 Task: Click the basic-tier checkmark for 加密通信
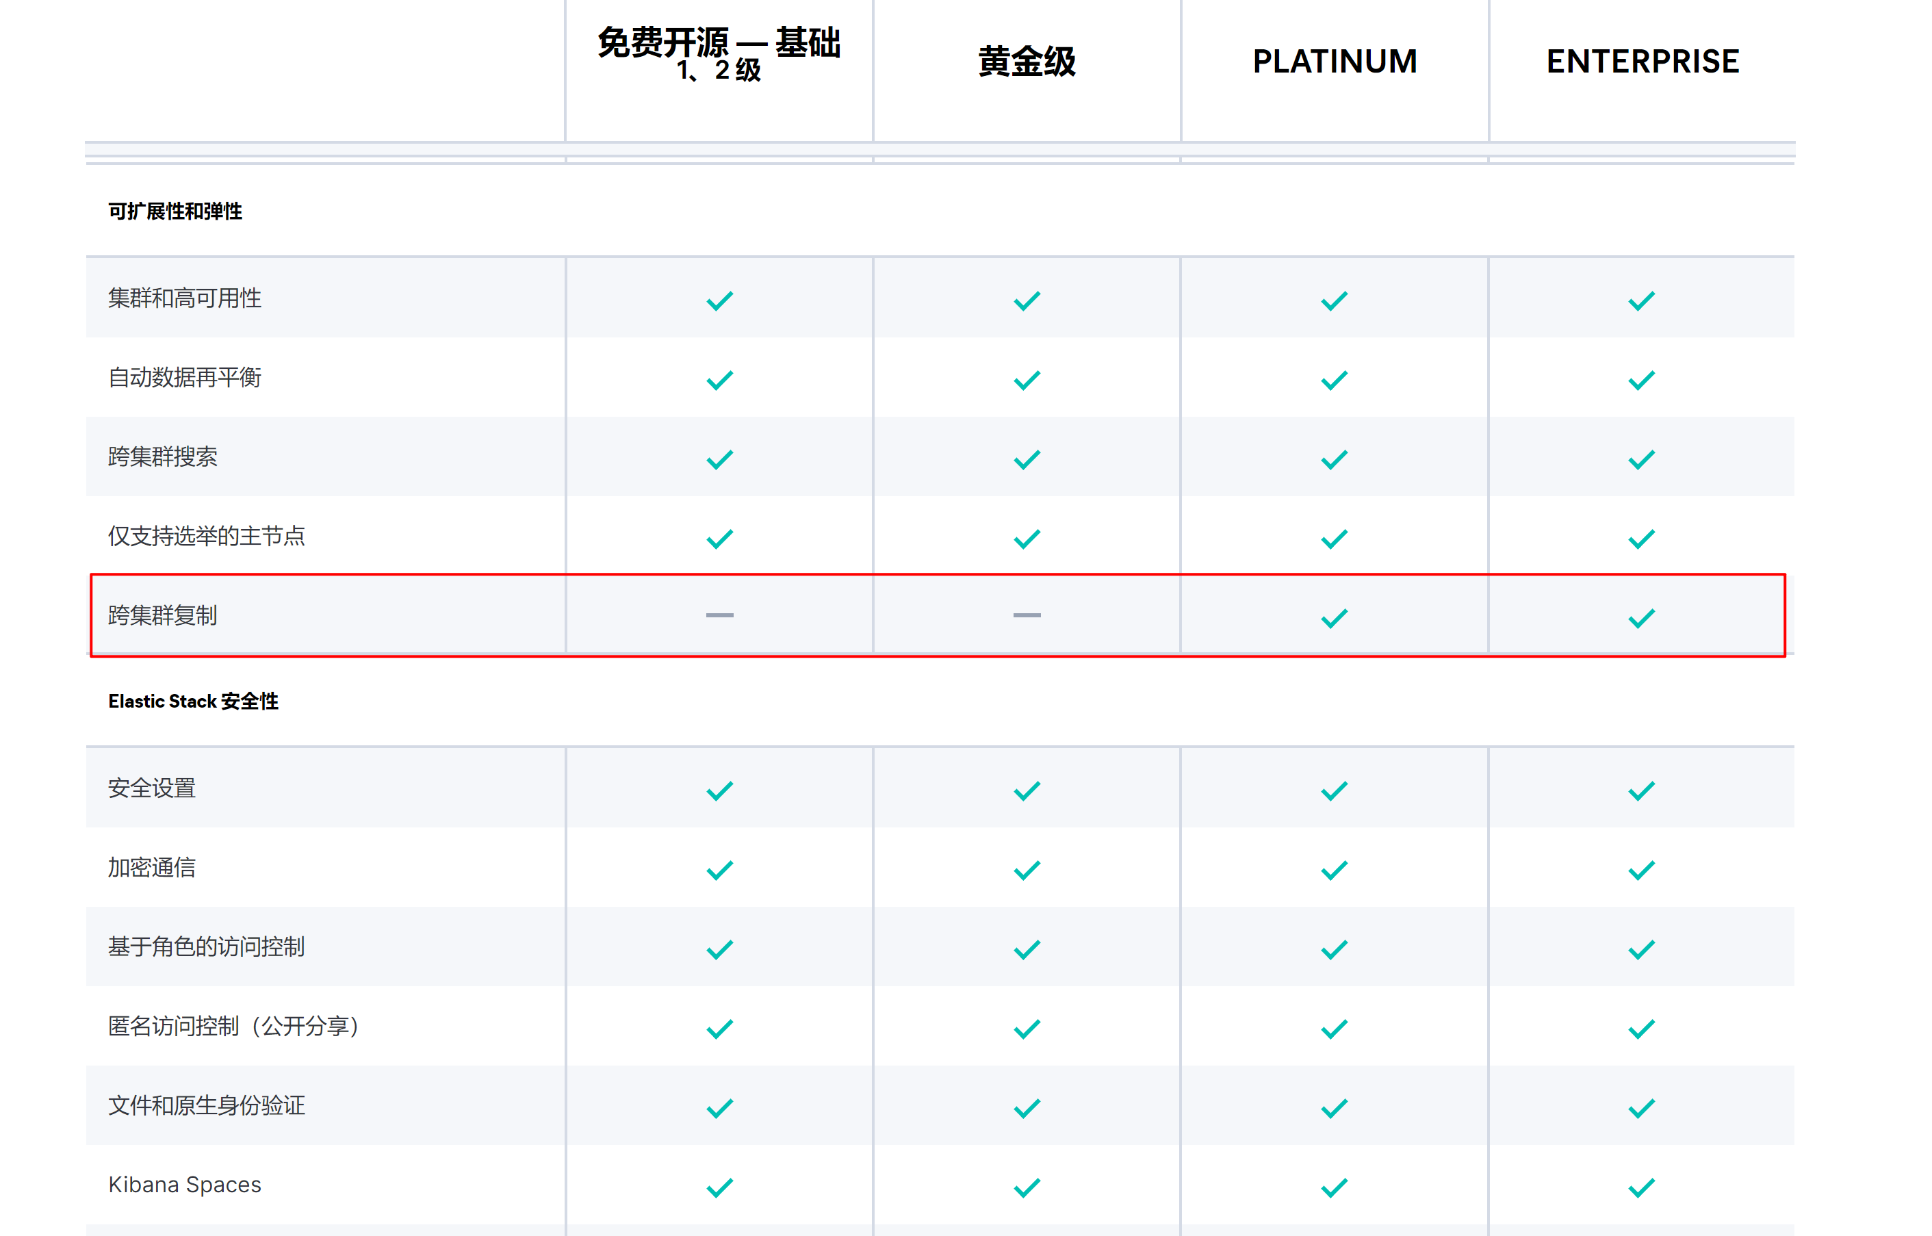point(719,870)
